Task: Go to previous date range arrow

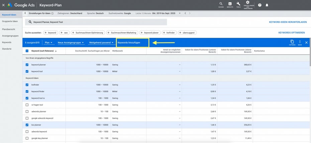Action: (x=185, y=13)
